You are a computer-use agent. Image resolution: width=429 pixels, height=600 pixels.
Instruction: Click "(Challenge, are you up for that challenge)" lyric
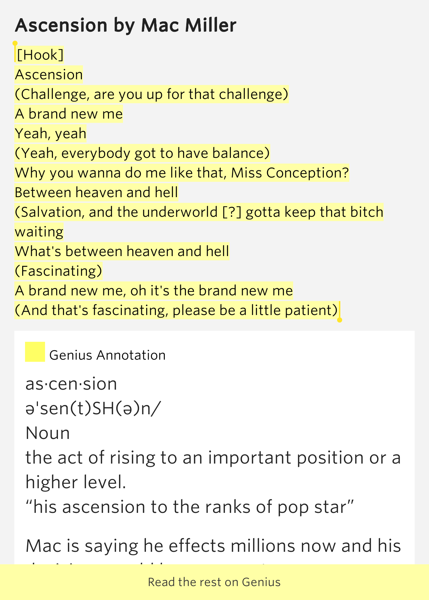152,94
